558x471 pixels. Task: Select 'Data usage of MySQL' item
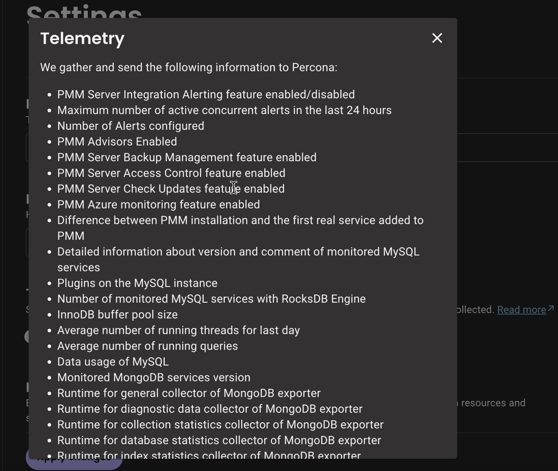[x=113, y=362]
